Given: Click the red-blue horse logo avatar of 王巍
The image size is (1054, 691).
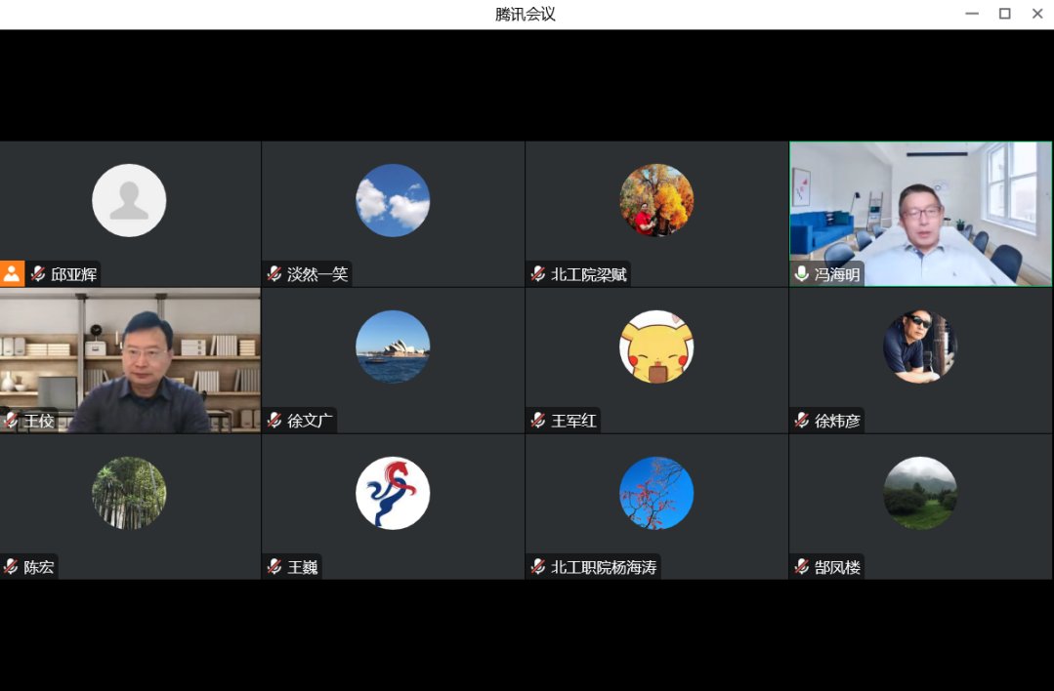Looking at the screenshot, I should pos(393,493).
